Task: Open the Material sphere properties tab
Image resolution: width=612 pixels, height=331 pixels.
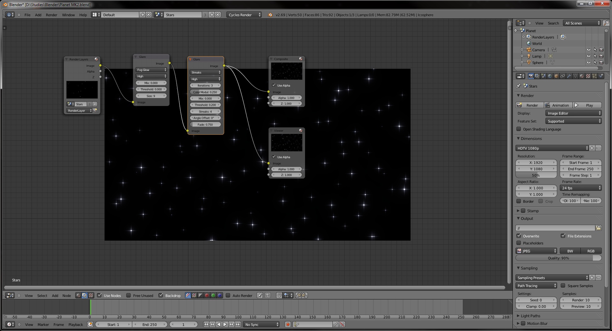Action: [582, 76]
